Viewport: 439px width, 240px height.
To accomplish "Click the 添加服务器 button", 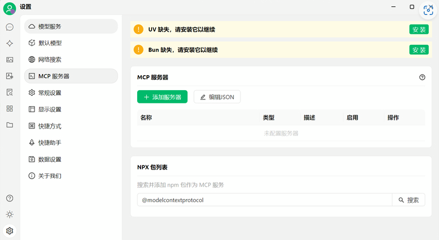I will click(x=162, y=97).
